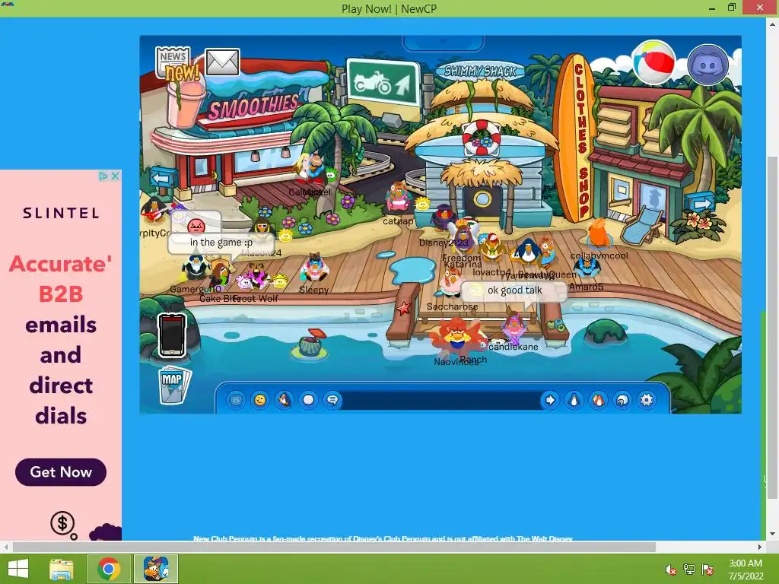This screenshot has height=584, width=779.
Task: Go to your igloo icon
Action: click(622, 400)
